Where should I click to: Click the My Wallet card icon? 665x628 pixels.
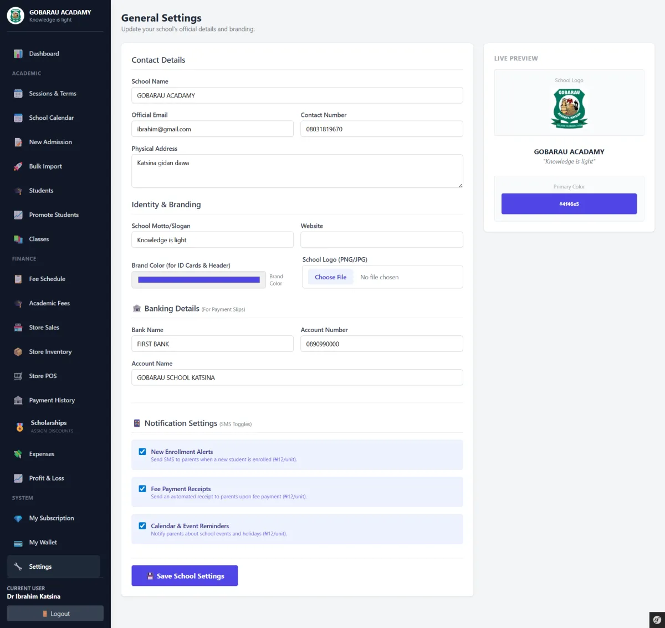(x=18, y=543)
